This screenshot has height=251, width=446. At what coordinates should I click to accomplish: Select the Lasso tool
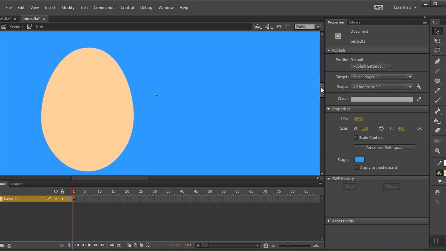(x=437, y=51)
